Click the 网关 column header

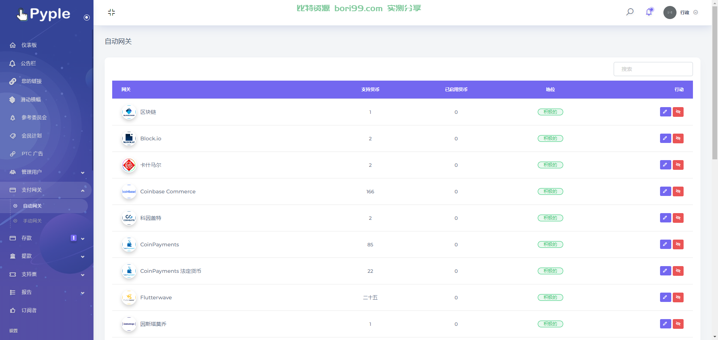(126, 90)
